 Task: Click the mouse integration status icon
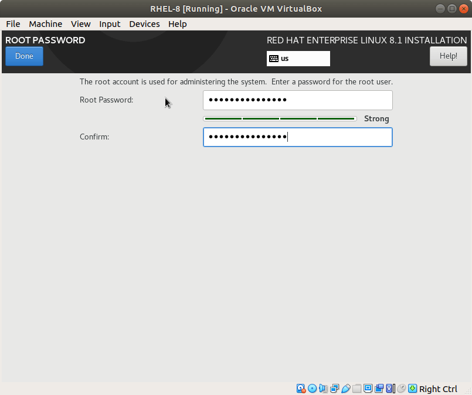point(401,389)
